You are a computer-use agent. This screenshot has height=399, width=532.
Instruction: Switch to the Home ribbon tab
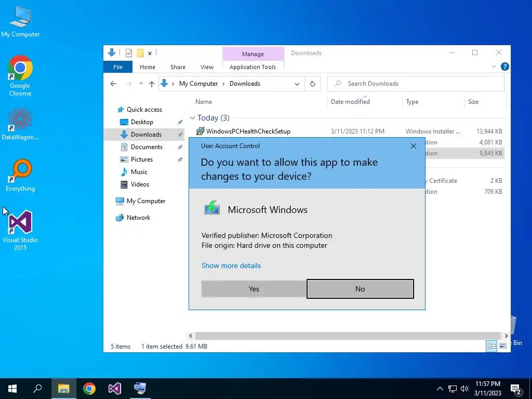(x=147, y=67)
